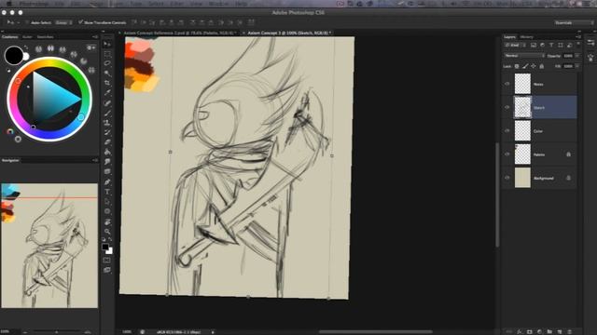Change screen mode from the toolbox
Viewport: 597px width, 335px height.
pos(107,270)
